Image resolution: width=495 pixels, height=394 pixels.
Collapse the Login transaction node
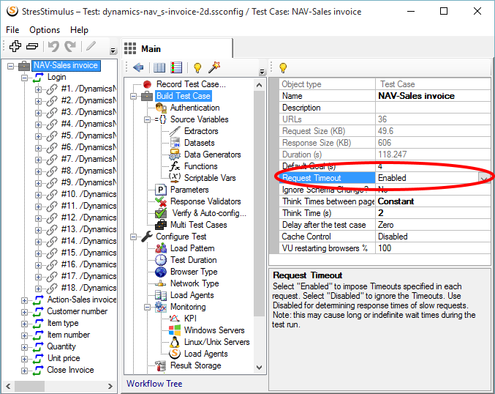pos(24,78)
